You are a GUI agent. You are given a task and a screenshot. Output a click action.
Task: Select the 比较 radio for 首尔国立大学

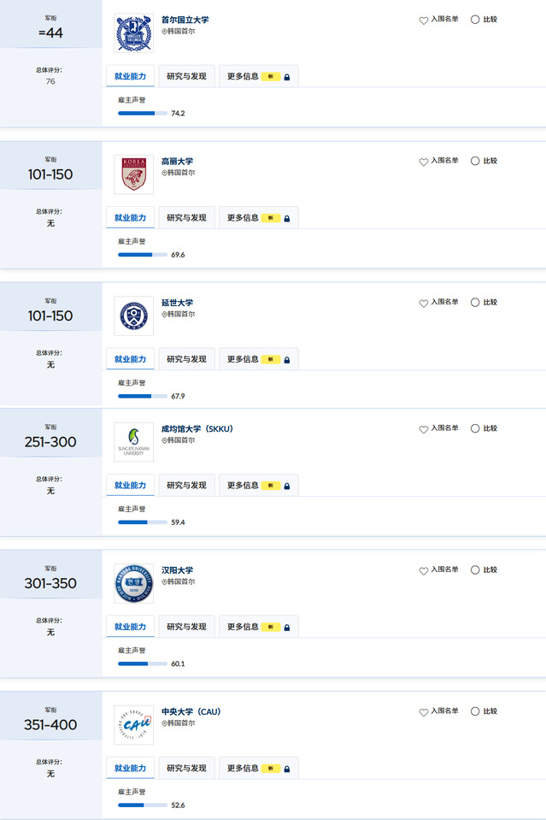475,20
